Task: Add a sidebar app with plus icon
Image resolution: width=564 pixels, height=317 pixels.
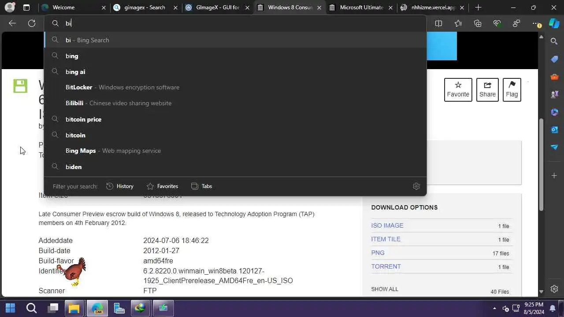Action: tap(554, 175)
